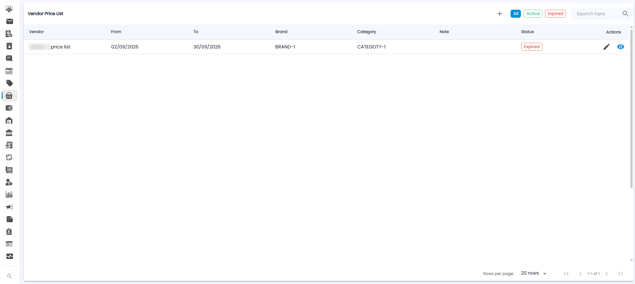Click the 30/09/2026 To date
Screen dimensions: 635x284
pyautogui.click(x=207, y=47)
